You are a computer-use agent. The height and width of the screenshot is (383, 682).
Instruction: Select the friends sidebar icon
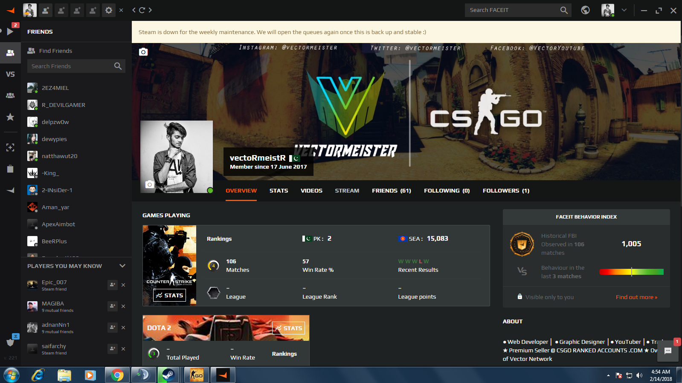click(10, 53)
